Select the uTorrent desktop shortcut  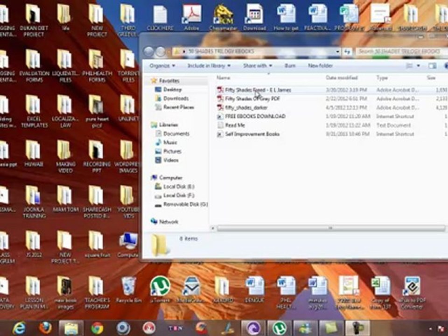tap(160, 290)
